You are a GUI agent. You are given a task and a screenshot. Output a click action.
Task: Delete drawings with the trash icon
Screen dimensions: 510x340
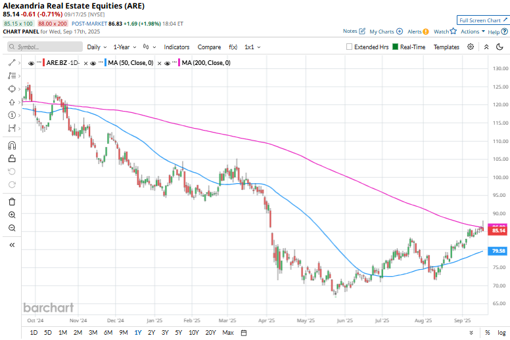pyautogui.click(x=12, y=202)
